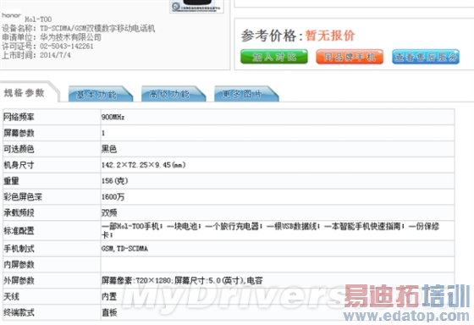Click the 156(克) weight value
This screenshot has width=474, height=325.
[115, 181]
